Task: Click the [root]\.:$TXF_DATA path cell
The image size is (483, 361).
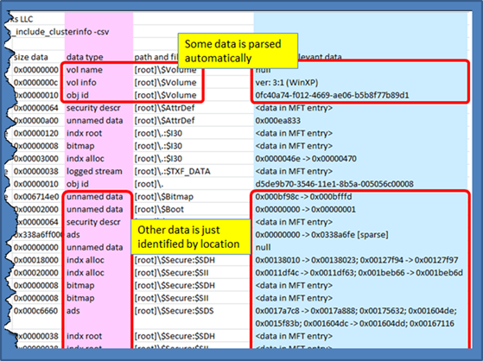Action: [172, 171]
